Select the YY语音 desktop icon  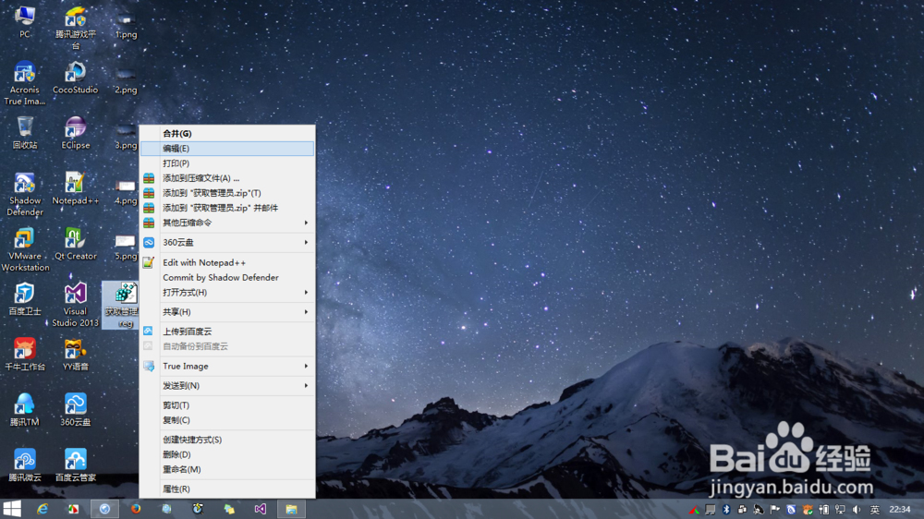tap(76, 355)
